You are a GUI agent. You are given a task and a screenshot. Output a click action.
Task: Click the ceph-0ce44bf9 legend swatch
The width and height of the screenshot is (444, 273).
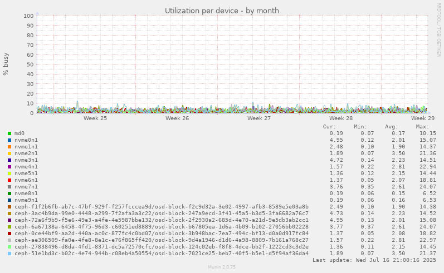click(9, 234)
